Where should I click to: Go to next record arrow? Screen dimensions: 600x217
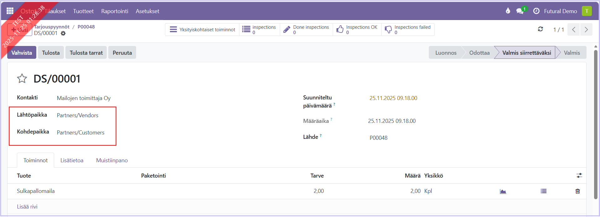point(586,30)
